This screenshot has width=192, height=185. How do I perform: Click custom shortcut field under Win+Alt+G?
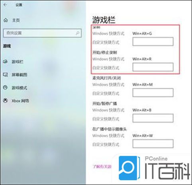153,42
